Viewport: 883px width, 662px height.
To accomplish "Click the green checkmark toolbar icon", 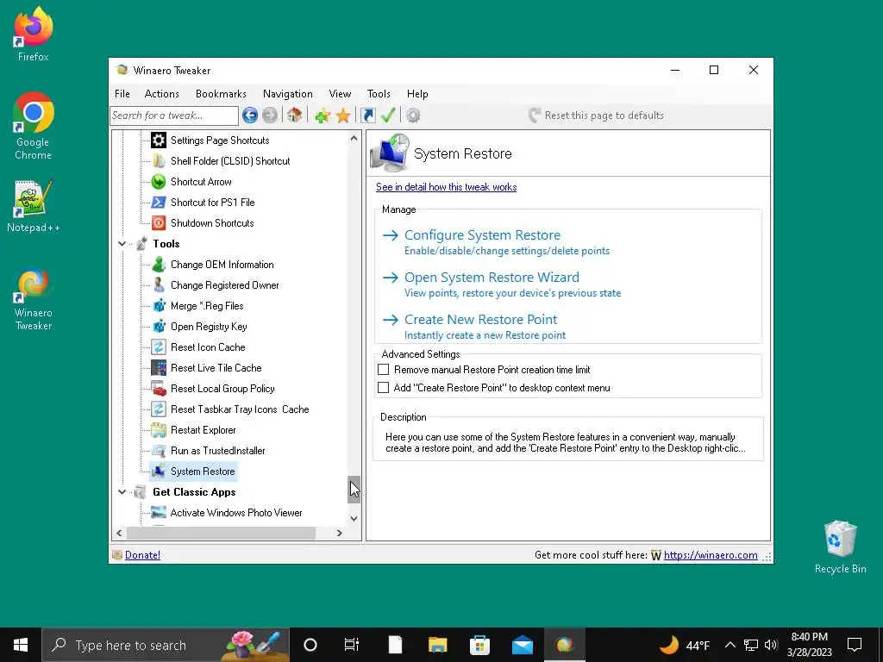I will point(388,116).
